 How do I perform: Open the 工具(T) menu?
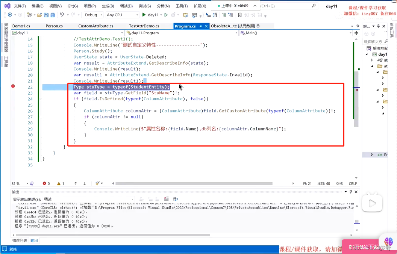(x=182, y=6)
